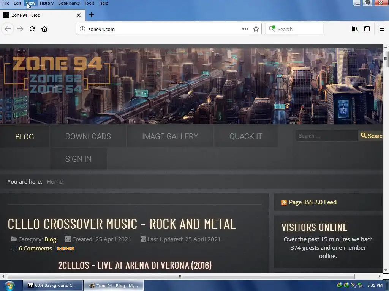This screenshot has height=291, width=389.
Task: Click the Page RSS feed icon
Action: 284,203
